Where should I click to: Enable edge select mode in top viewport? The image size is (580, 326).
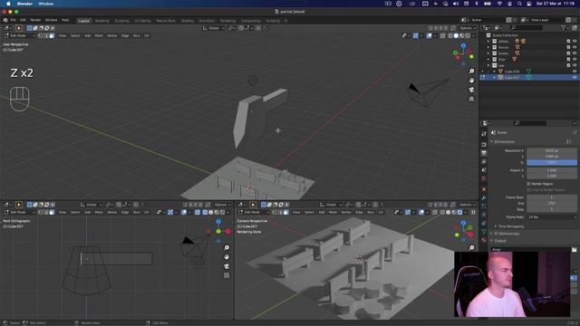pos(46,36)
